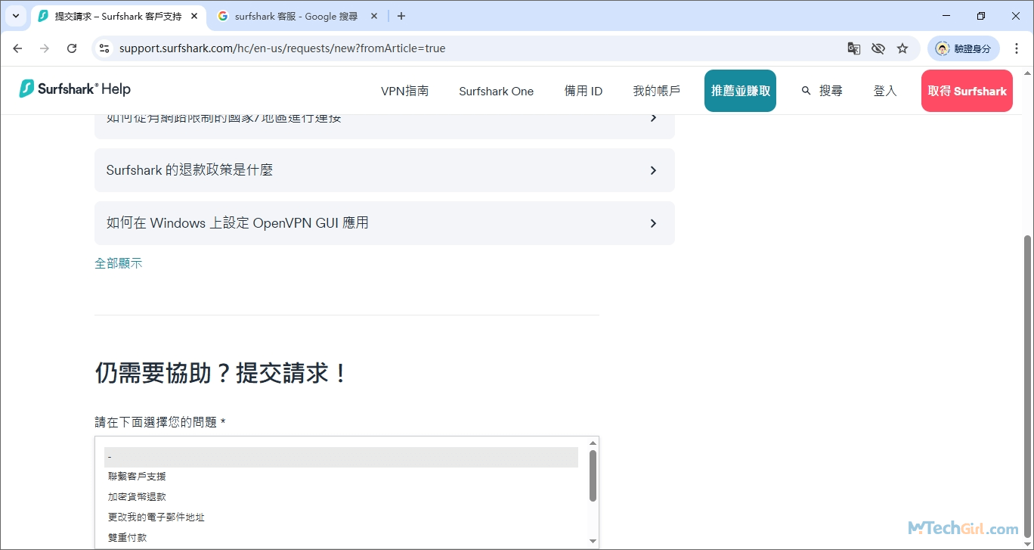Open the Chrome three-dot menu
This screenshot has width=1034, height=550.
(1016, 48)
